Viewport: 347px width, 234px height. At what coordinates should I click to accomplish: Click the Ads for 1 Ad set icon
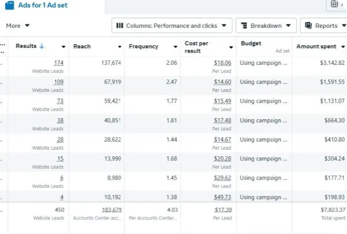[x=10, y=5]
